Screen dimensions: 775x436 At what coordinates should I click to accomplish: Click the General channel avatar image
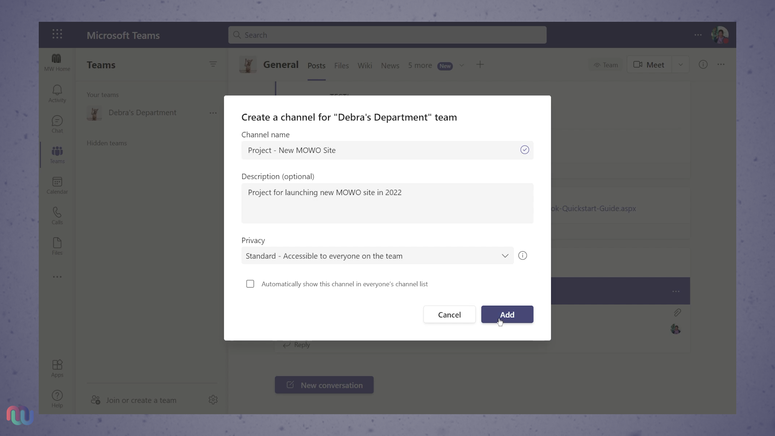tap(248, 65)
